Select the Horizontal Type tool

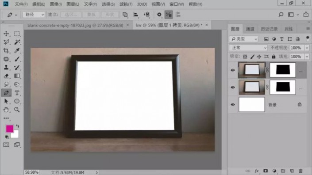coord(17,93)
